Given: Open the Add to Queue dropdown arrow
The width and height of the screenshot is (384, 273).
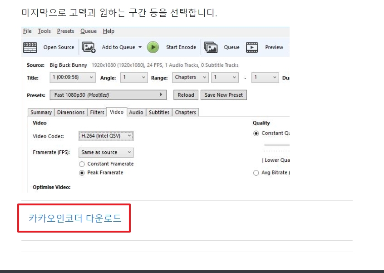Looking at the screenshot, I should (140, 47).
